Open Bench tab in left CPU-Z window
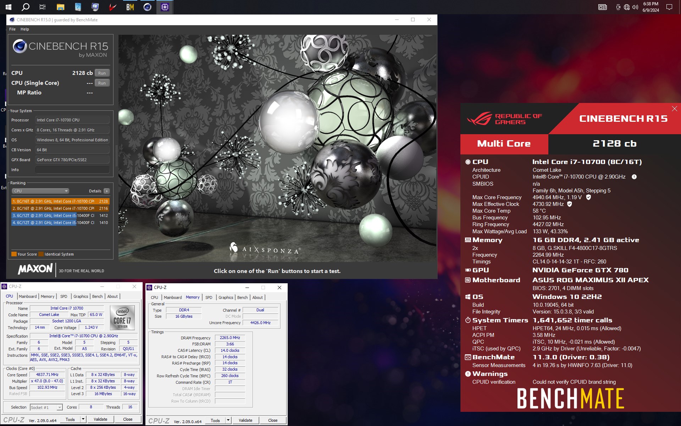Screen dimensions: 681x426 [97, 296]
